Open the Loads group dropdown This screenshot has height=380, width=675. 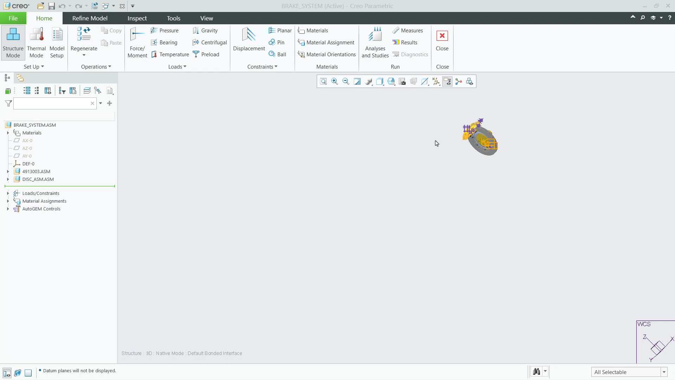[x=177, y=67]
